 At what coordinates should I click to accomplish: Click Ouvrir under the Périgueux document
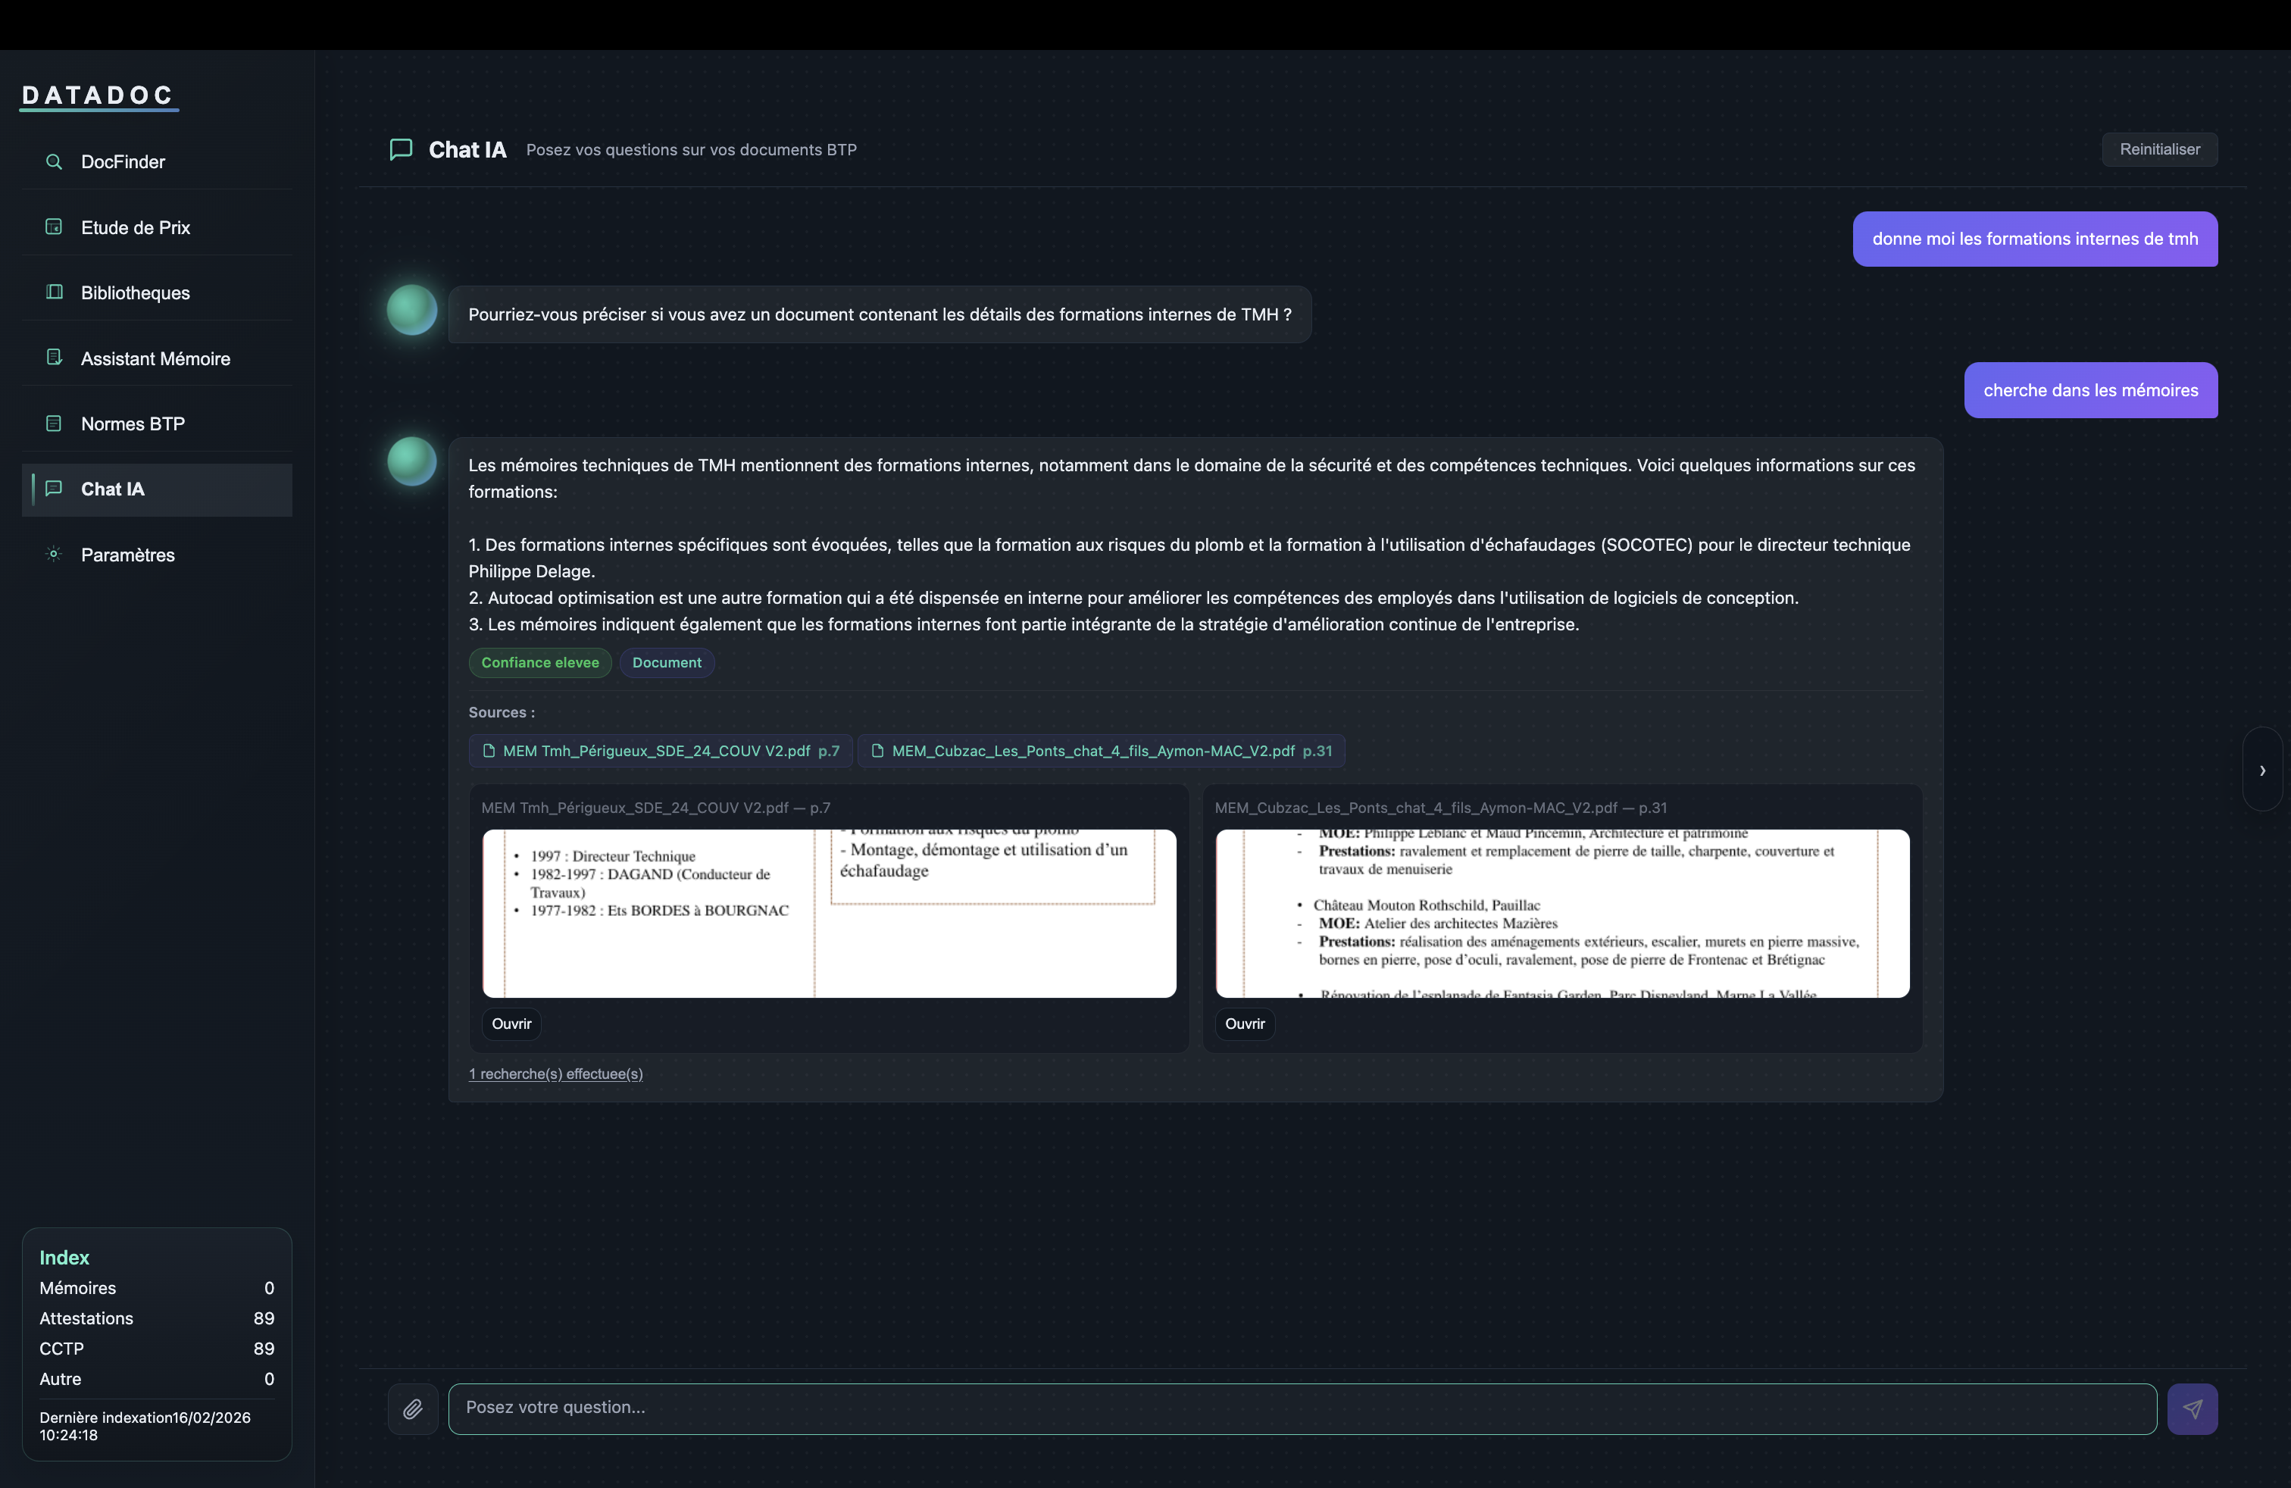[x=511, y=1024]
